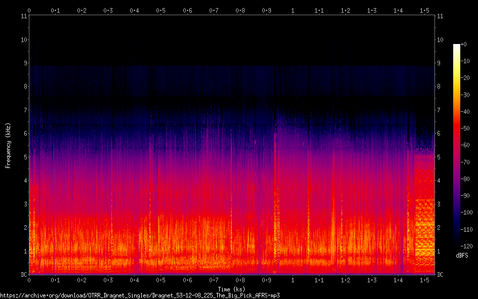Click the 1.5 mark on top time axis
478x299 pixels.
click(424, 10)
